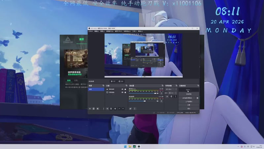Open File Explorer from the taskbar
Screen dimensions: 264x149
(x=130, y=146)
